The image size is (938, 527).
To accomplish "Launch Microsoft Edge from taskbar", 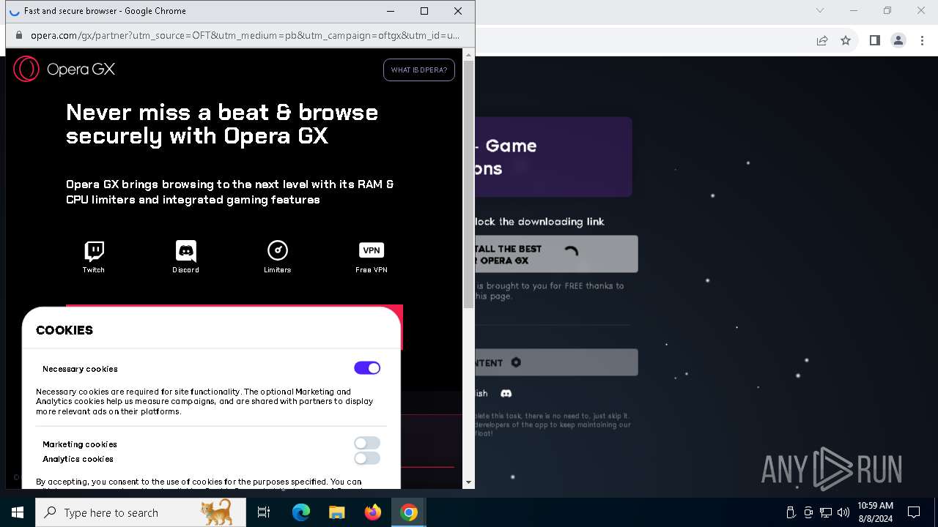I will coord(301,512).
